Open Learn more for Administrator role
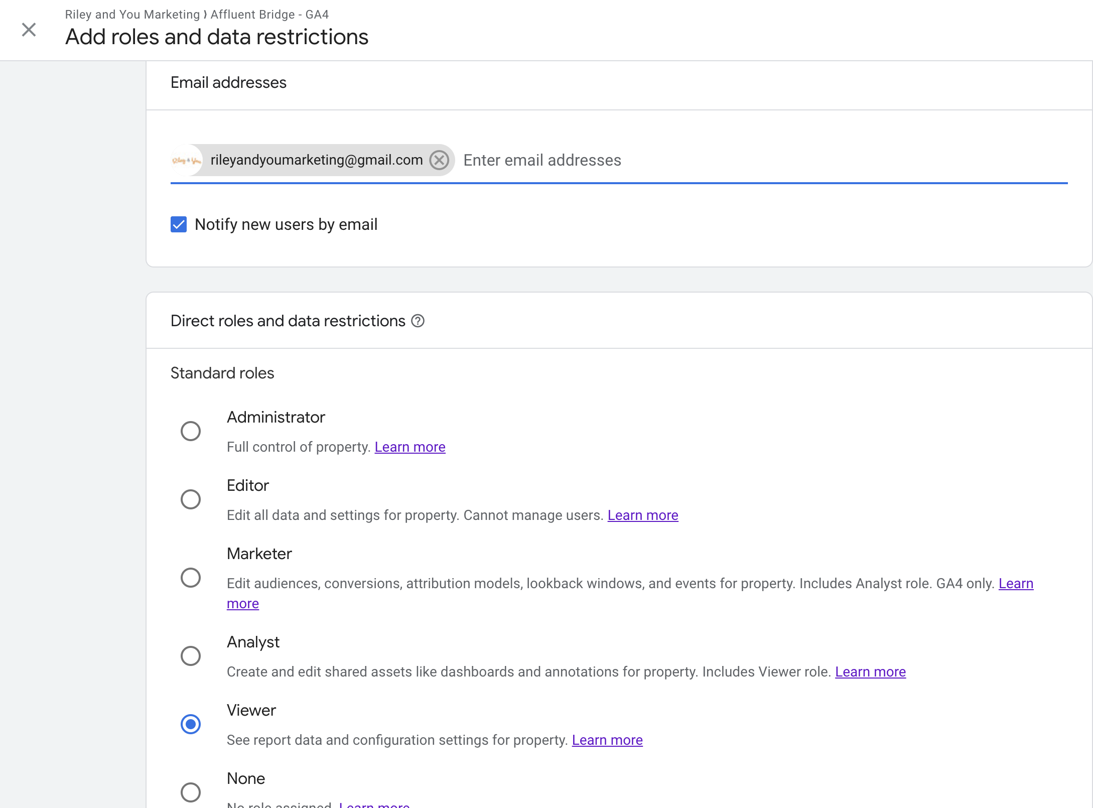 click(x=409, y=447)
